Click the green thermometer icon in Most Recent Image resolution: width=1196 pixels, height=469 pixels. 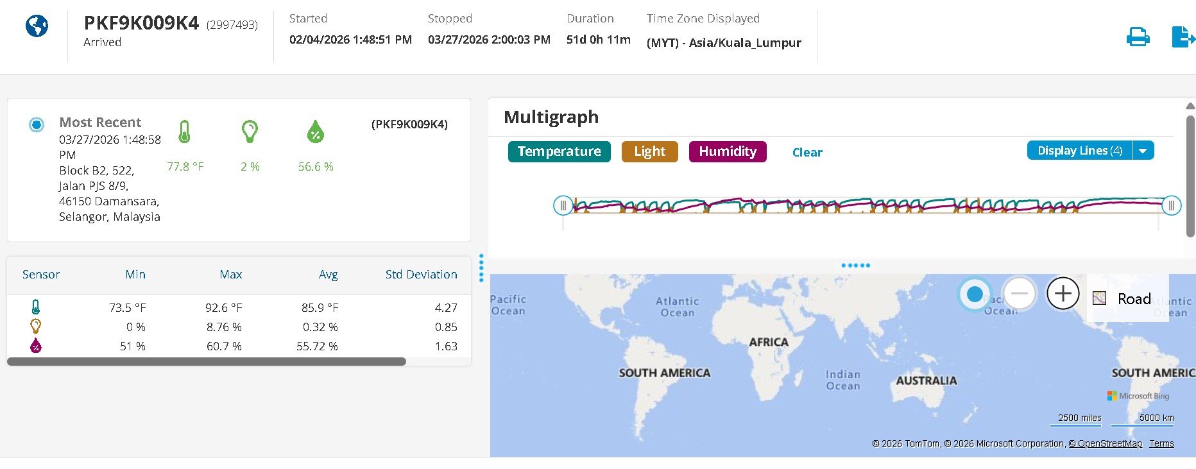click(x=185, y=132)
